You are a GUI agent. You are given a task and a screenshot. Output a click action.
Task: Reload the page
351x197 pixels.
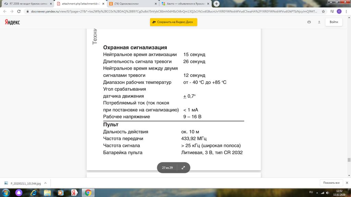pyautogui.click(x=20, y=11)
